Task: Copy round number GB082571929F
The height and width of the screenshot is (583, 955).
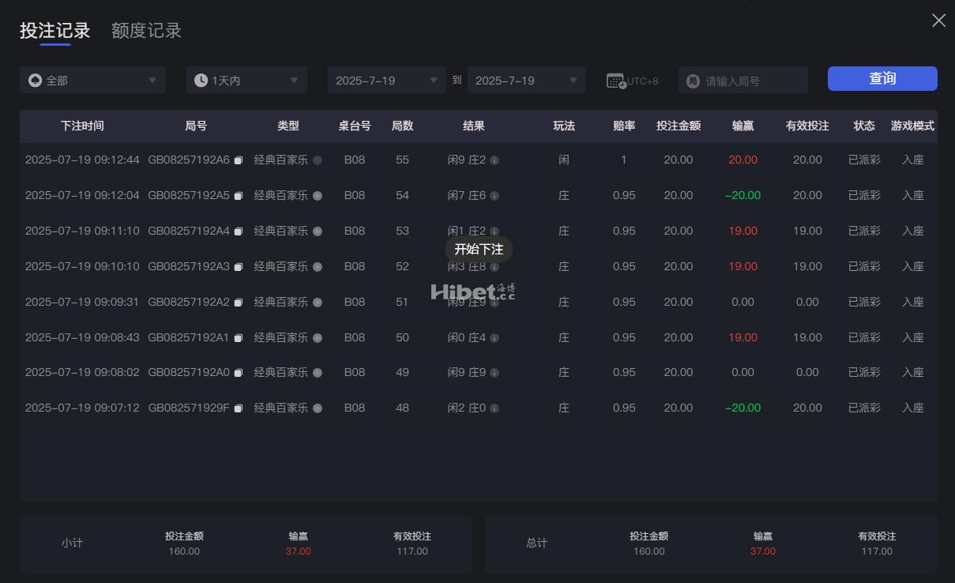Action: point(238,409)
